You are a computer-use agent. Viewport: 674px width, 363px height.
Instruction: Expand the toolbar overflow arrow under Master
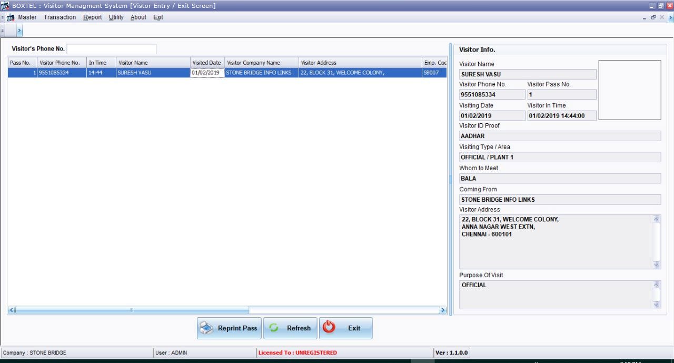(x=19, y=31)
